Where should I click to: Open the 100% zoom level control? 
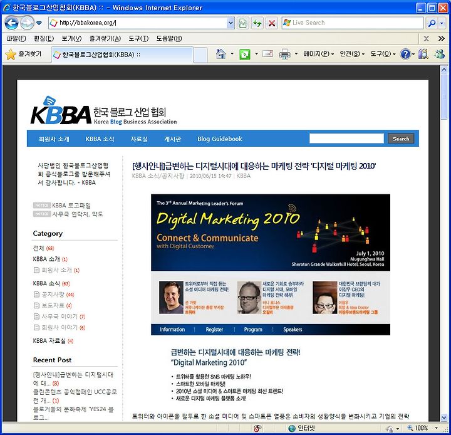pos(423,428)
